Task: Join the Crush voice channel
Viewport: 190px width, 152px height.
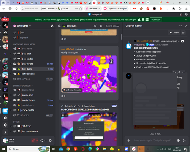Action: (33, 115)
